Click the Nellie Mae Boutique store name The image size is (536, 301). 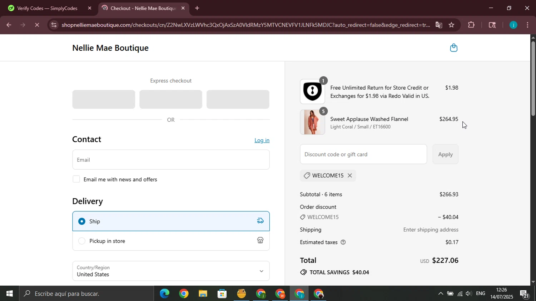click(110, 48)
